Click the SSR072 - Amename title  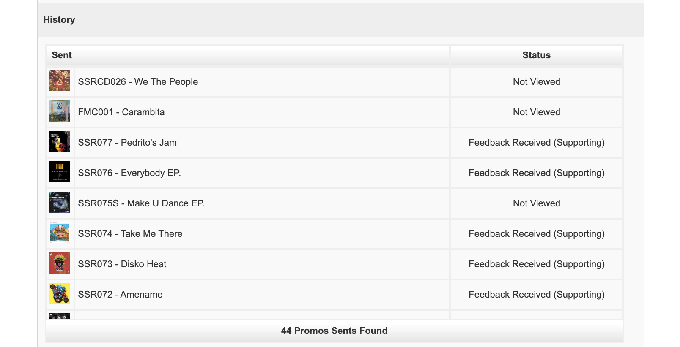(x=120, y=295)
